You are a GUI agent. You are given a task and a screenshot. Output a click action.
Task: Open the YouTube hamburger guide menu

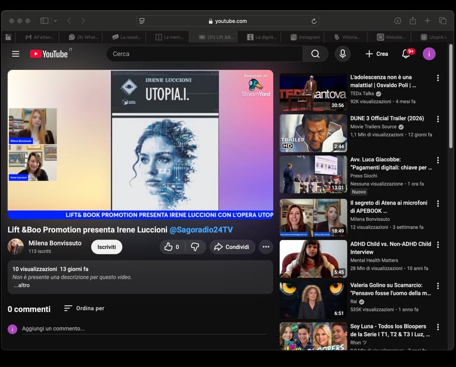tap(15, 54)
